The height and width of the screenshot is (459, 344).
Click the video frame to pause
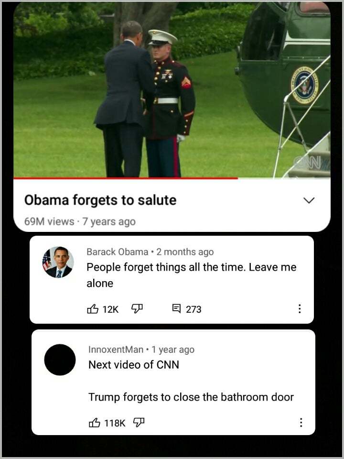pyautogui.click(x=172, y=89)
